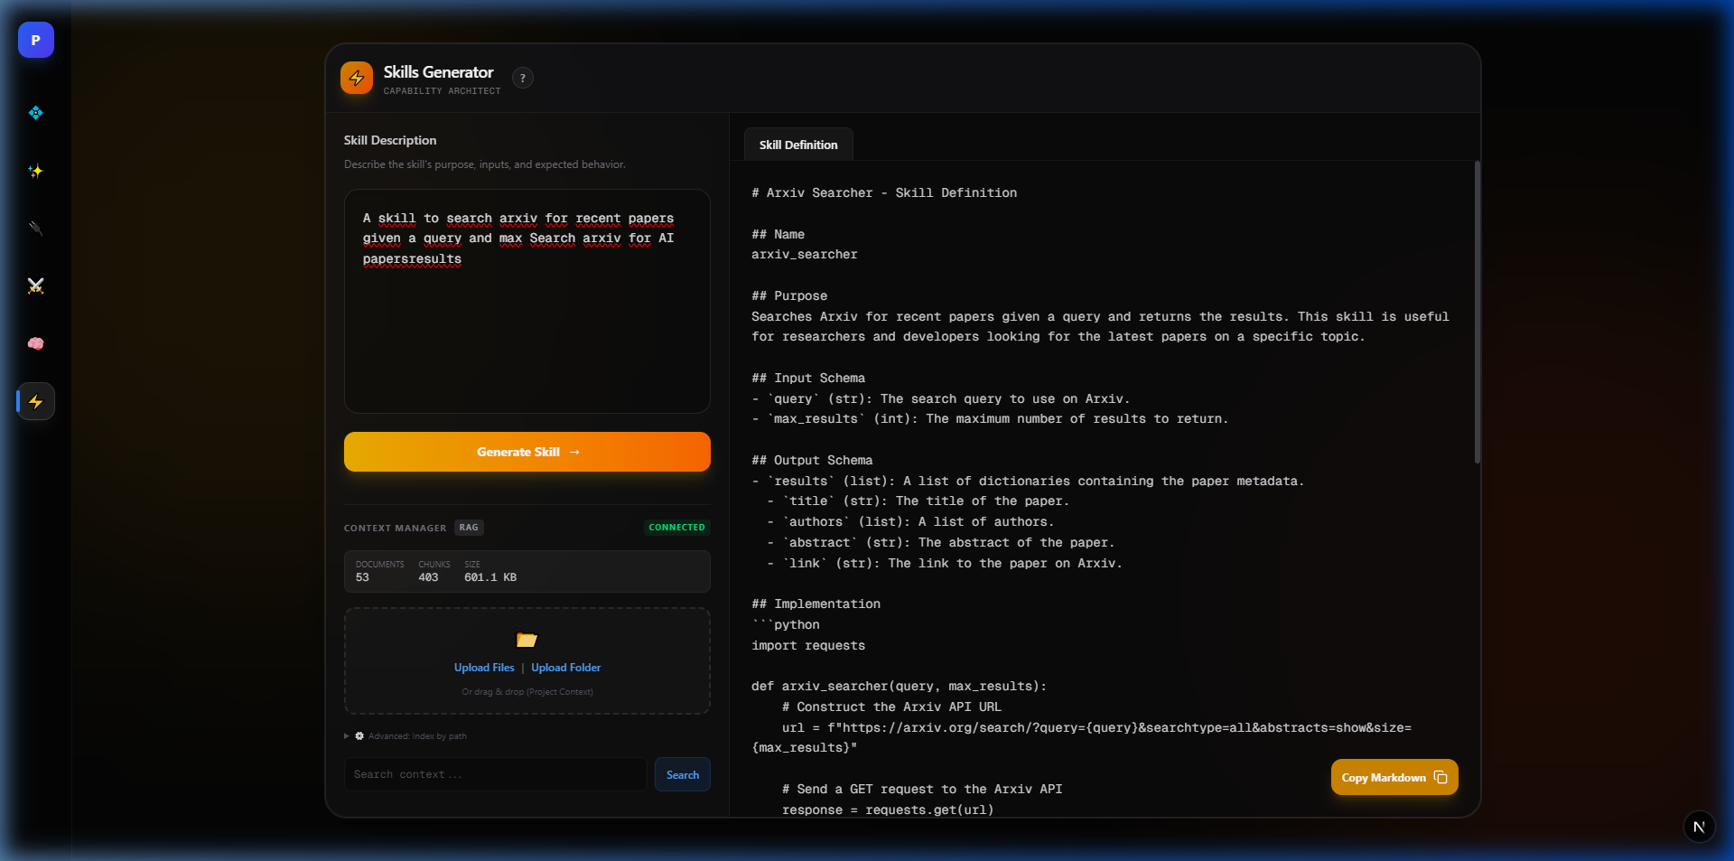The image size is (1734, 861).
Task: Click the '## Input Schema' heading
Action: [808, 379]
